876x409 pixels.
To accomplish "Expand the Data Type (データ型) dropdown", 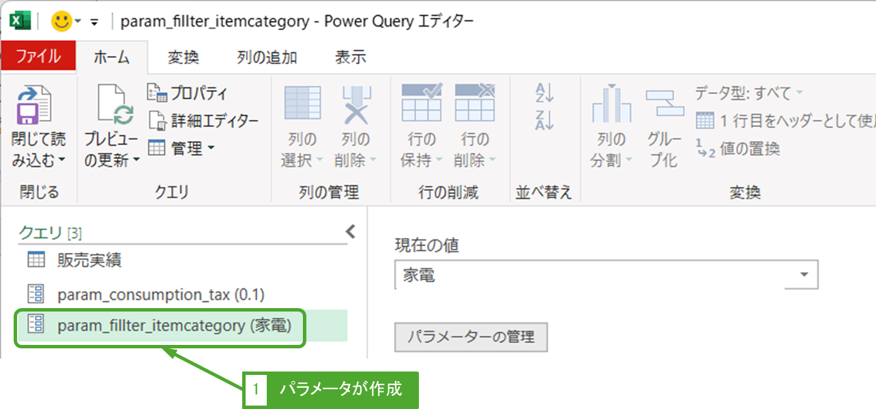I will [748, 93].
